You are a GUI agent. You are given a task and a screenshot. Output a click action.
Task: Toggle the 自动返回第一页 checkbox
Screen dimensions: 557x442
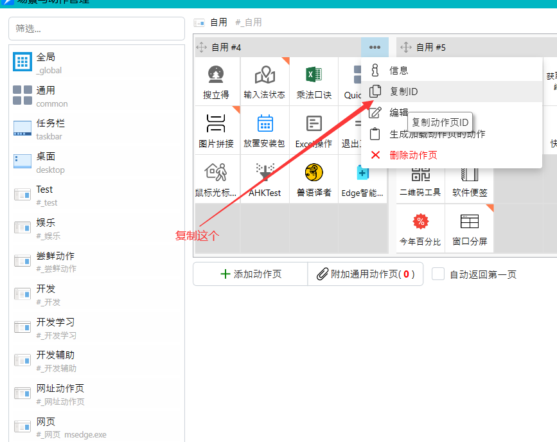coord(438,274)
